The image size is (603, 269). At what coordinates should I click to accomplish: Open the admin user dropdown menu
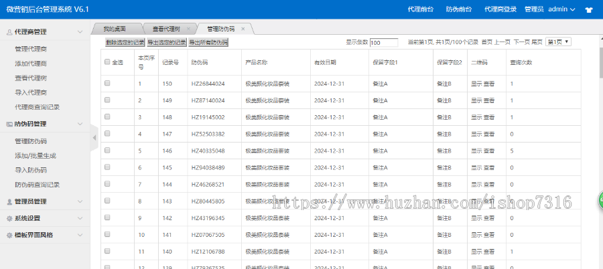pyautogui.click(x=561, y=9)
